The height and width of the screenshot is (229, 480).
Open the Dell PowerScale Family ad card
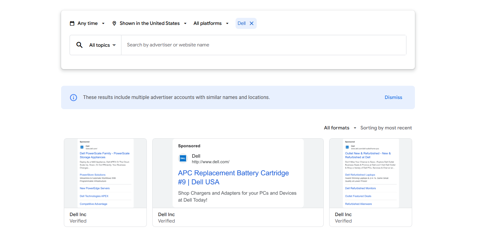[105, 183]
